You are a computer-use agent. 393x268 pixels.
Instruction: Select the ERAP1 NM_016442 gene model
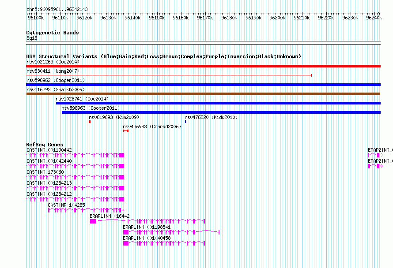click(x=147, y=221)
